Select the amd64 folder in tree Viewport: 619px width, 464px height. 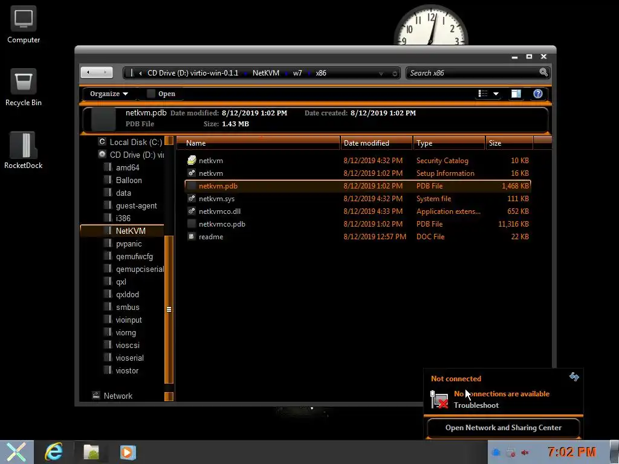click(x=128, y=167)
